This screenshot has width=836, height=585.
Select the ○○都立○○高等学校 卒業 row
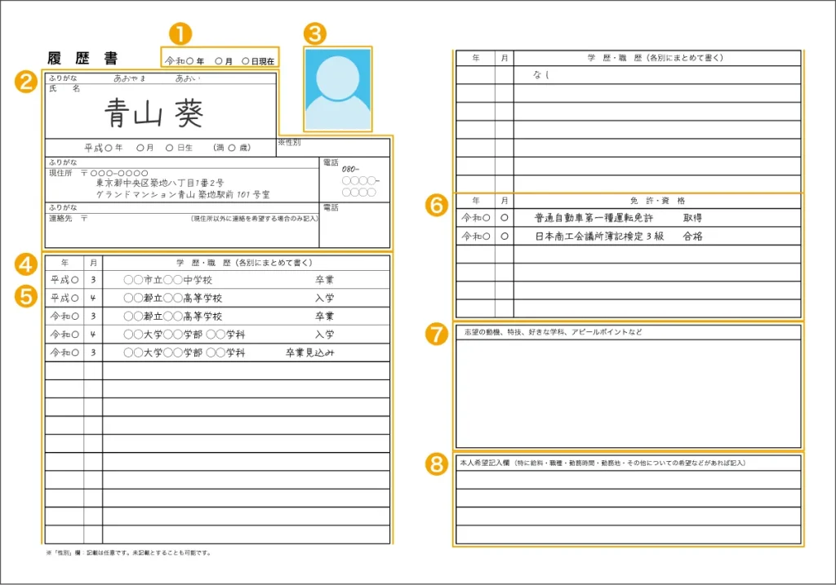pos(217,316)
